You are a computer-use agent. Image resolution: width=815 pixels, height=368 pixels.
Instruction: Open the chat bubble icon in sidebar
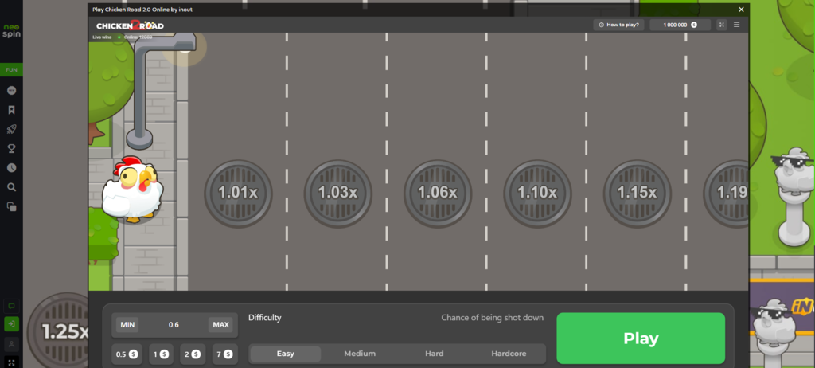11,306
